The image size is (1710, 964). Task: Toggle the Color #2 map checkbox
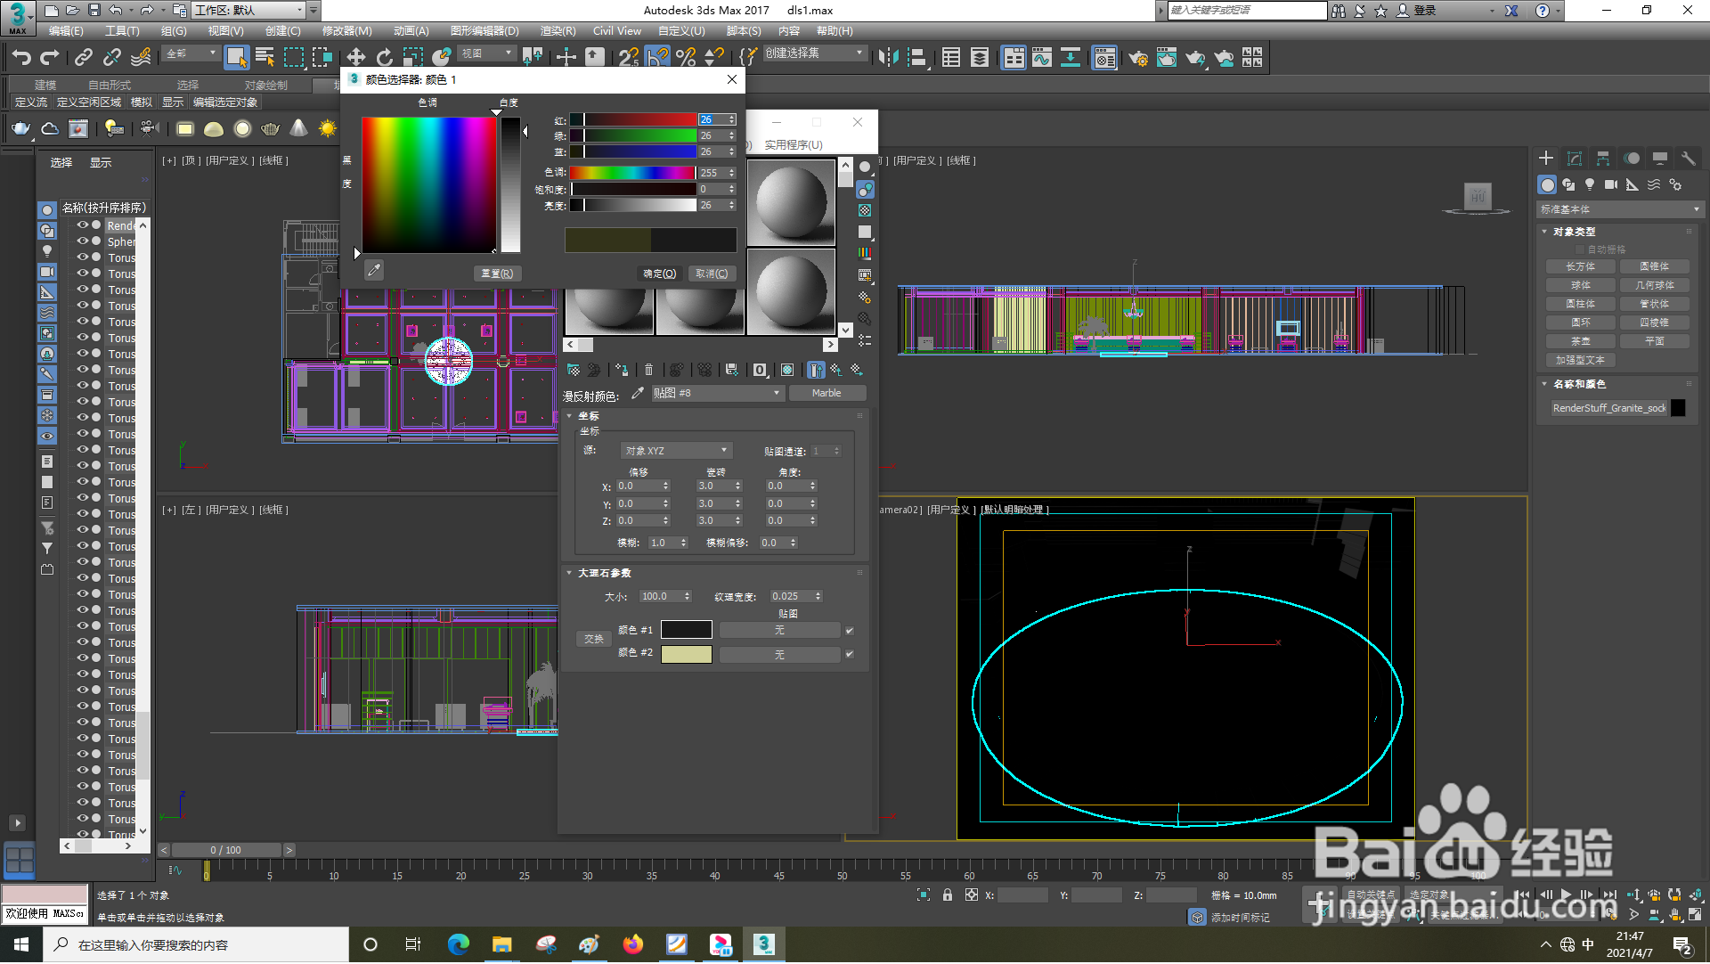tap(850, 654)
